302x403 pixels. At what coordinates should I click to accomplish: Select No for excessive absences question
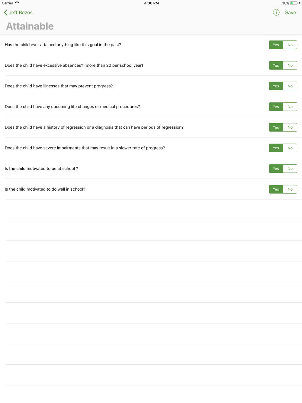click(290, 65)
